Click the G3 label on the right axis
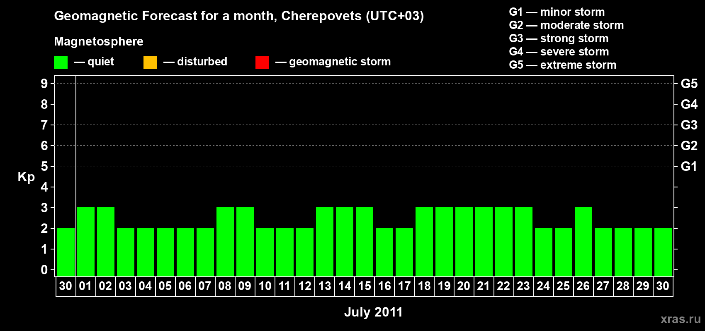Image resolution: width=705 pixels, height=331 pixels. 689,125
